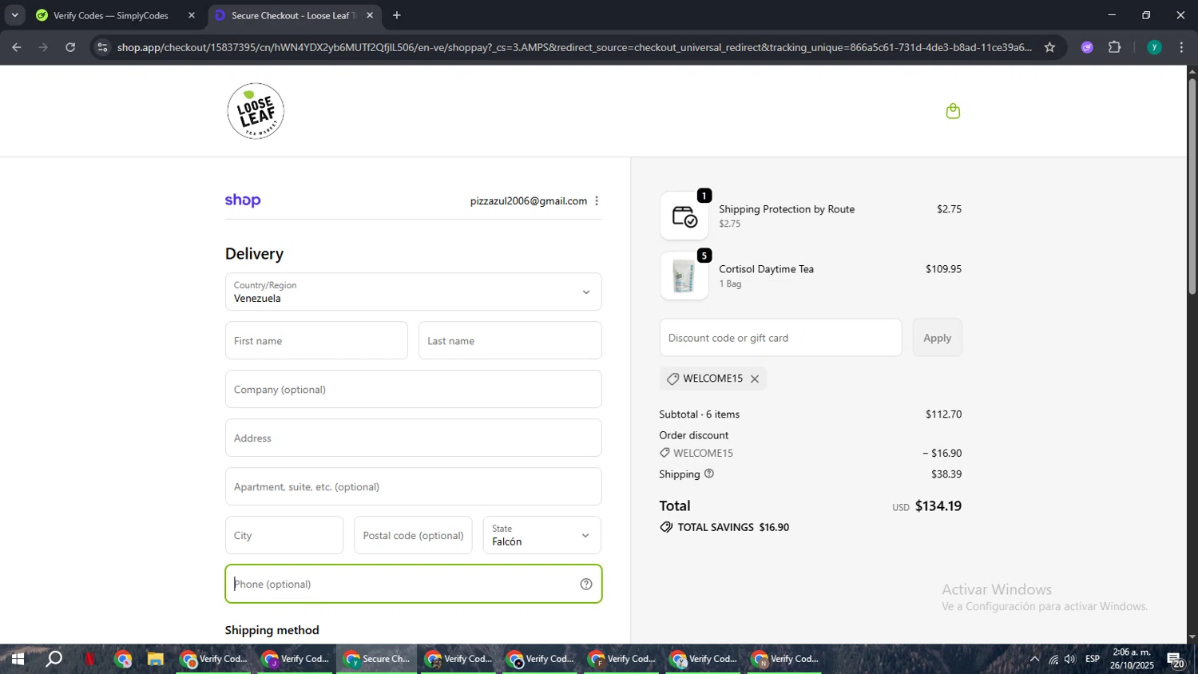This screenshot has width=1198, height=674.
Task: Expand the State dropdown showing Falcón
Action: pyautogui.click(x=541, y=535)
